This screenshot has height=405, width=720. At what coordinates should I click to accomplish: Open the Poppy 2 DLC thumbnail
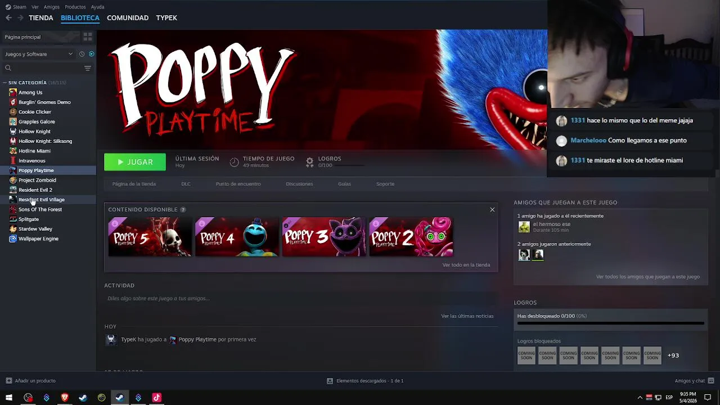coord(411,237)
